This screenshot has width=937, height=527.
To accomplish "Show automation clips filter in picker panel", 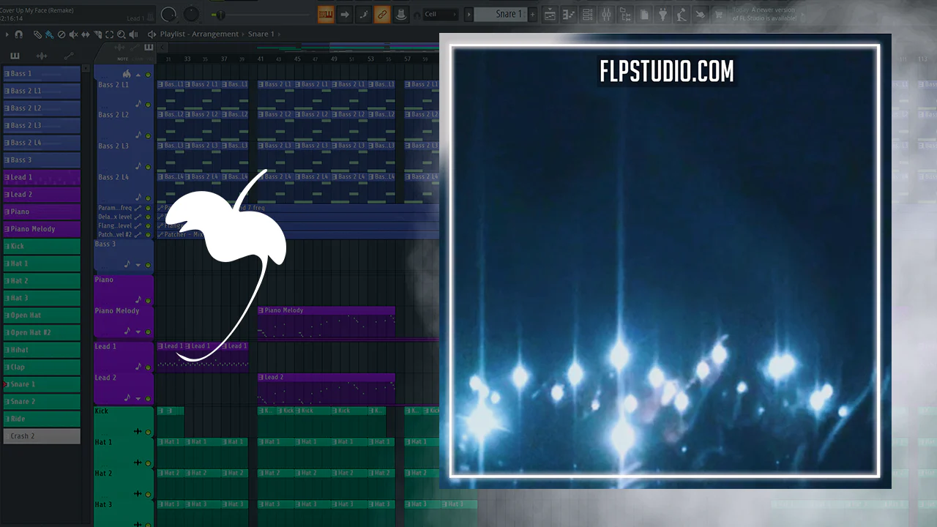I will coord(69,56).
